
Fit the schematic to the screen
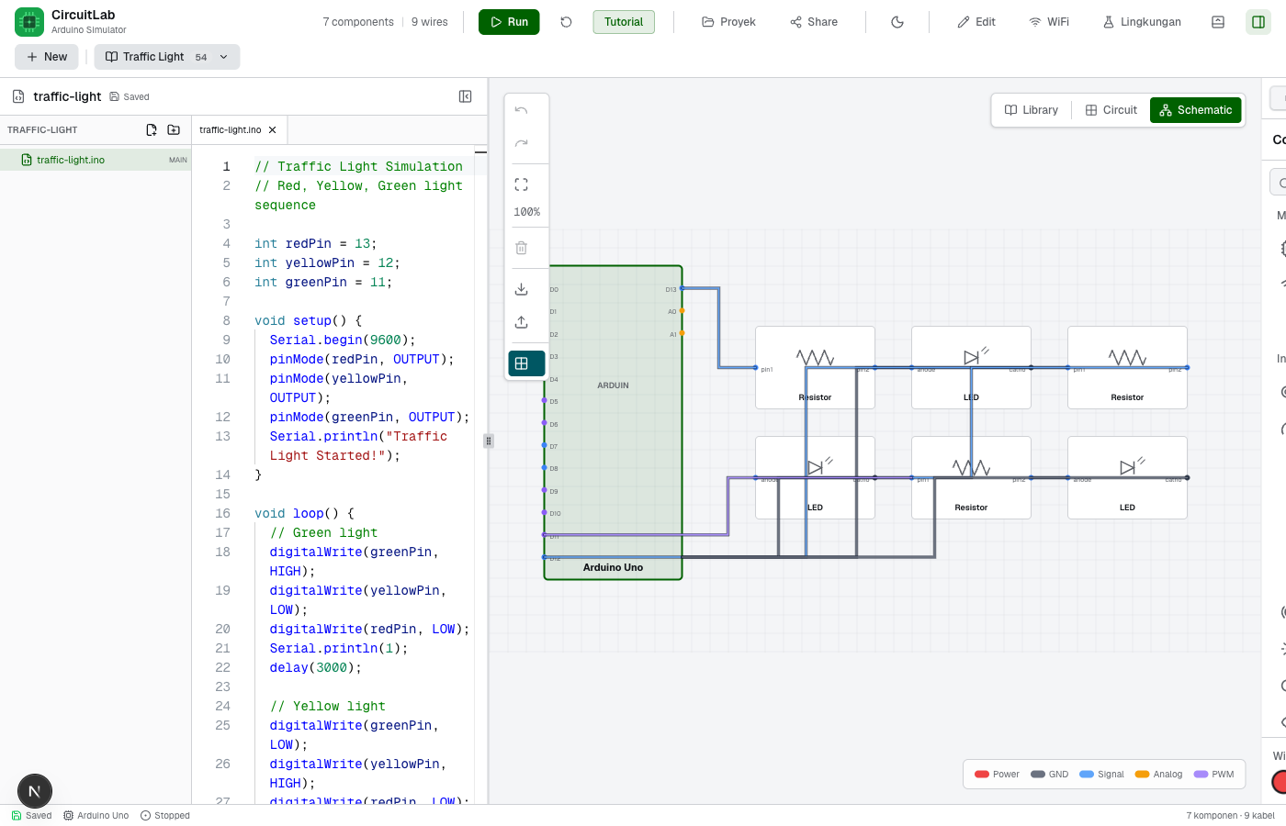coord(522,184)
